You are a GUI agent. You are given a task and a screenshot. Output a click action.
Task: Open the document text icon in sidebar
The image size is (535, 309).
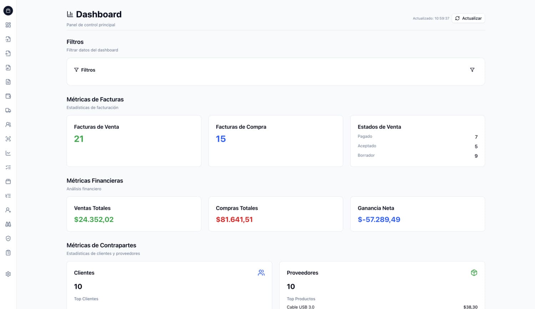click(8, 82)
